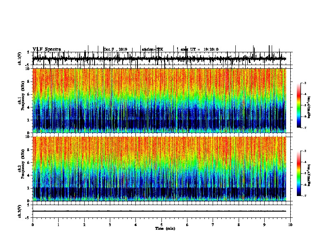Image resolution: width=327 pixels, height=252 pixels.
Task: Click the ch.1 voltage waveform trace
Action: [x=159, y=59]
